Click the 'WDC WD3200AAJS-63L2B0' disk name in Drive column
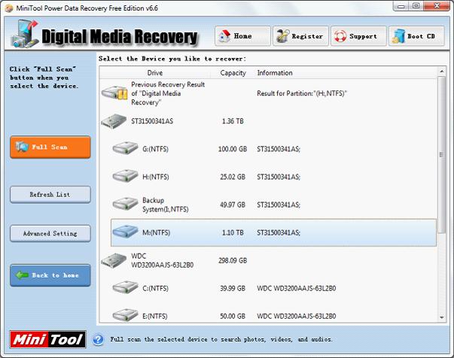 pyautogui.click(x=162, y=260)
